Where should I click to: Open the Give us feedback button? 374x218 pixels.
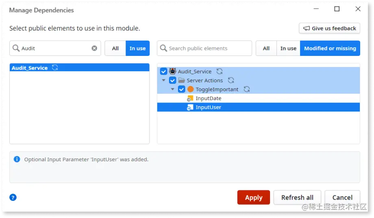(329, 28)
